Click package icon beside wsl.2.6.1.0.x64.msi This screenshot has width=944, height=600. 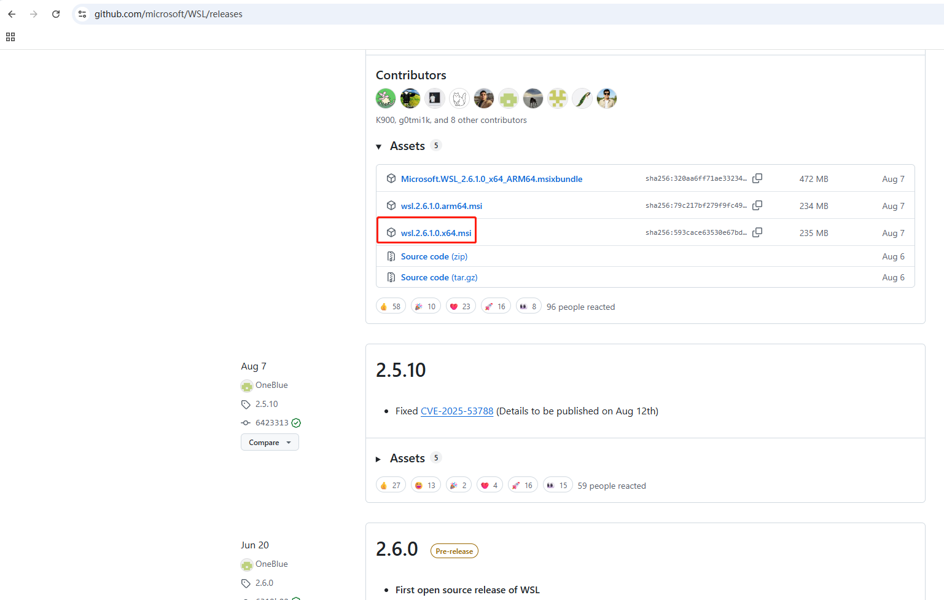click(x=391, y=232)
